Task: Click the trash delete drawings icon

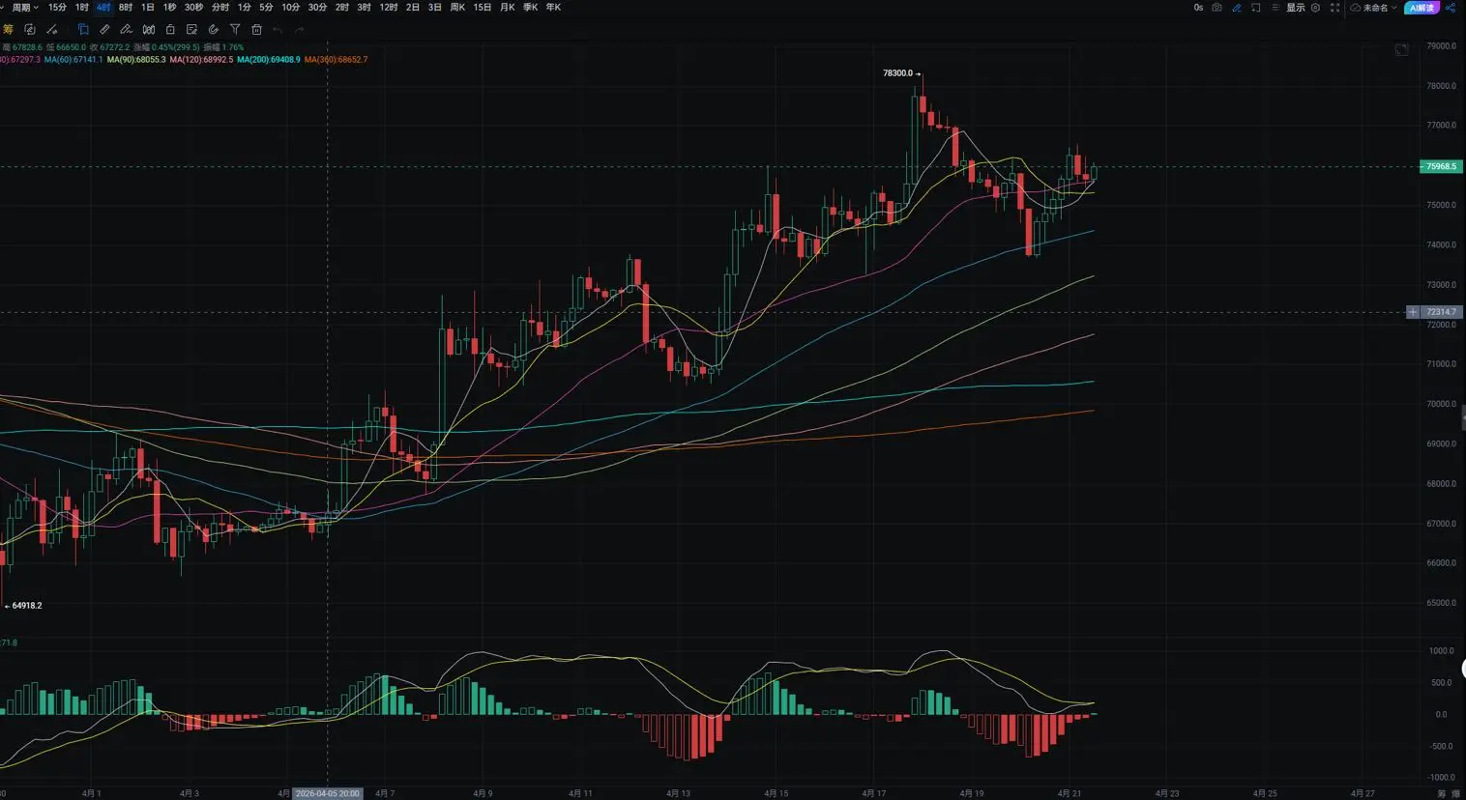Action: [x=256, y=29]
